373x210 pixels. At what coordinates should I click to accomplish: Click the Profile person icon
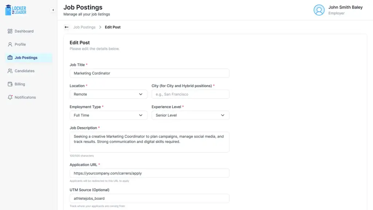pyautogui.click(x=10, y=44)
